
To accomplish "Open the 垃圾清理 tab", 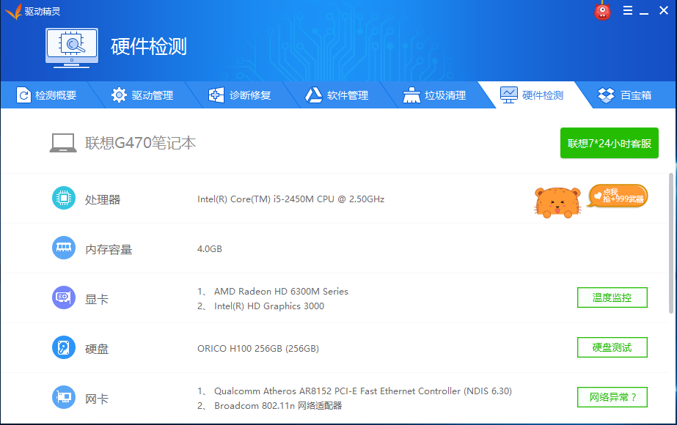I will click(434, 95).
